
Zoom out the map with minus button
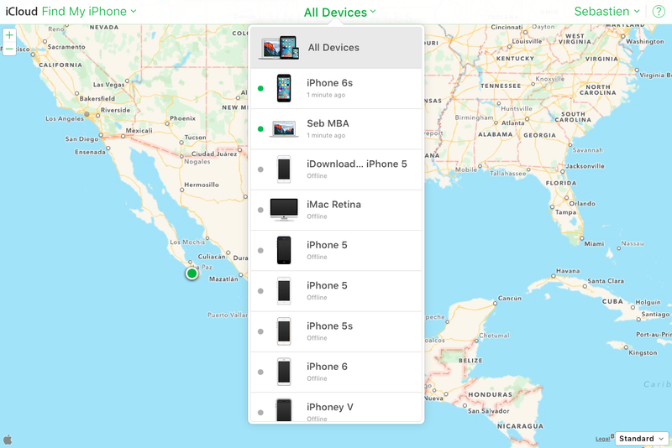[x=9, y=49]
